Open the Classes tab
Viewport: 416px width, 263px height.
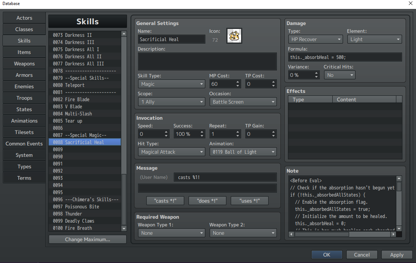pos(24,29)
